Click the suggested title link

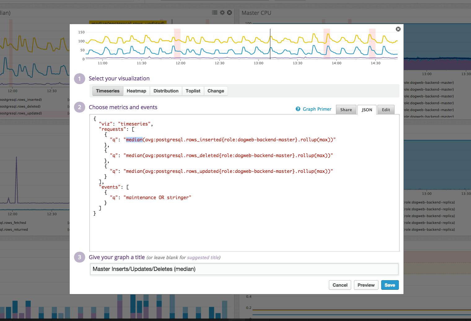click(203, 258)
